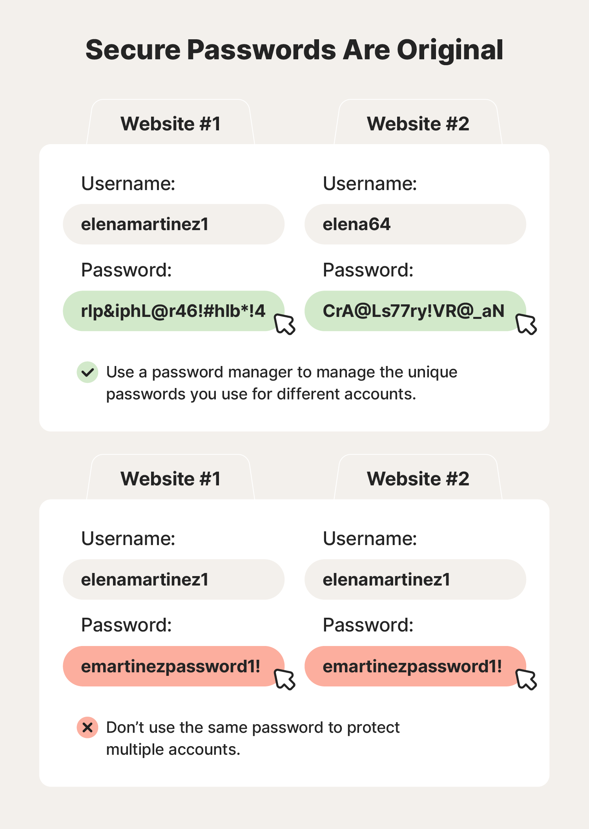This screenshot has height=829, width=589.
Task: Click the red X icon beside the warning text
Action: point(88,727)
